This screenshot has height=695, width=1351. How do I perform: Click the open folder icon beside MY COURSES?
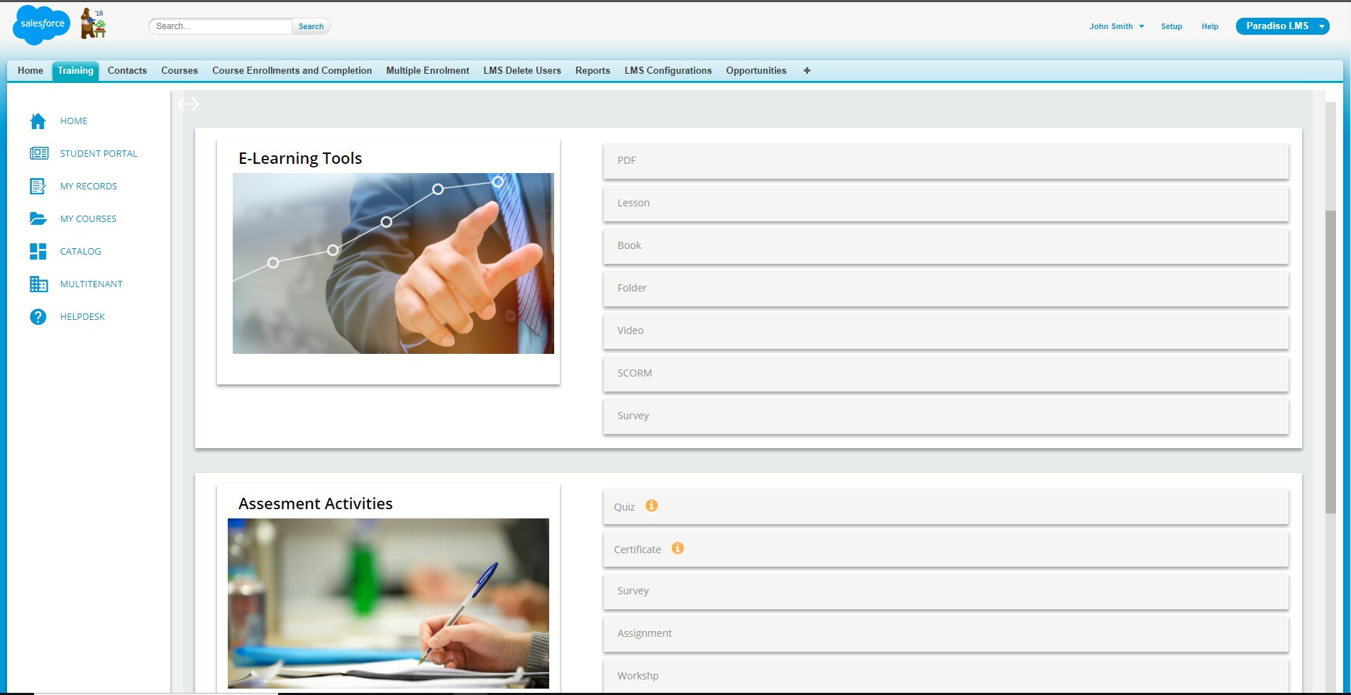point(38,218)
